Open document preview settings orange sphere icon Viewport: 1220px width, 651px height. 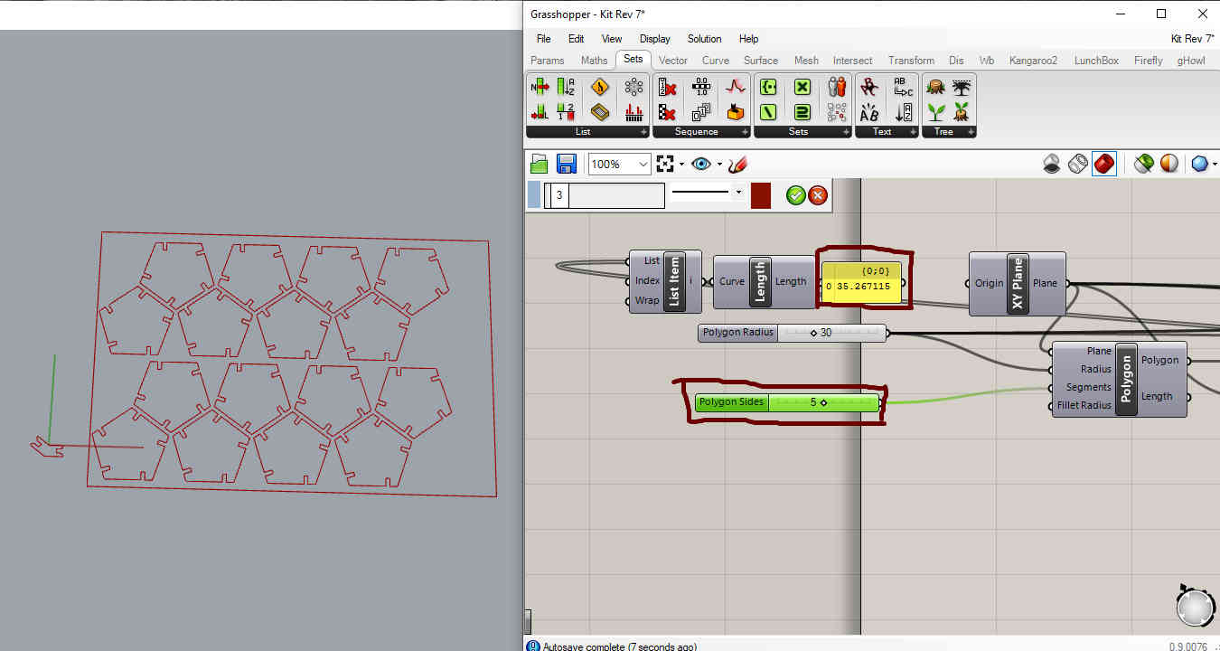pos(1169,164)
